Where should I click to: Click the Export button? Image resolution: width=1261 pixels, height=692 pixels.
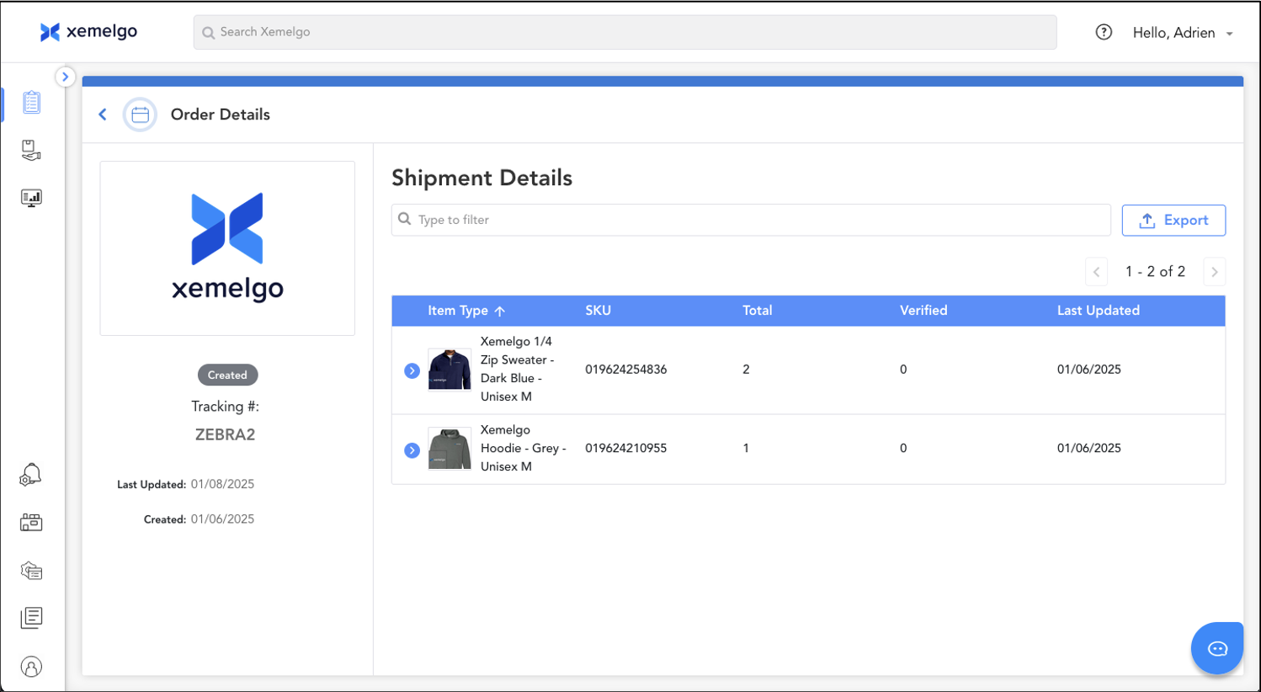pos(1173,221)
